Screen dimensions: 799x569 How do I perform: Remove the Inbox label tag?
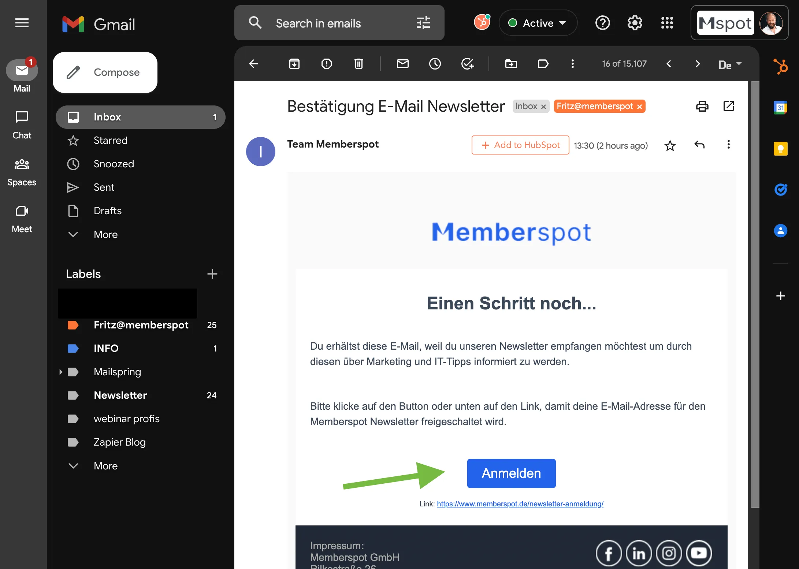[x=543, y=107]
